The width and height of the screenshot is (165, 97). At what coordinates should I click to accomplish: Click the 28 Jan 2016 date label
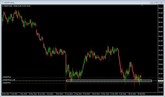tap(132, 94)
